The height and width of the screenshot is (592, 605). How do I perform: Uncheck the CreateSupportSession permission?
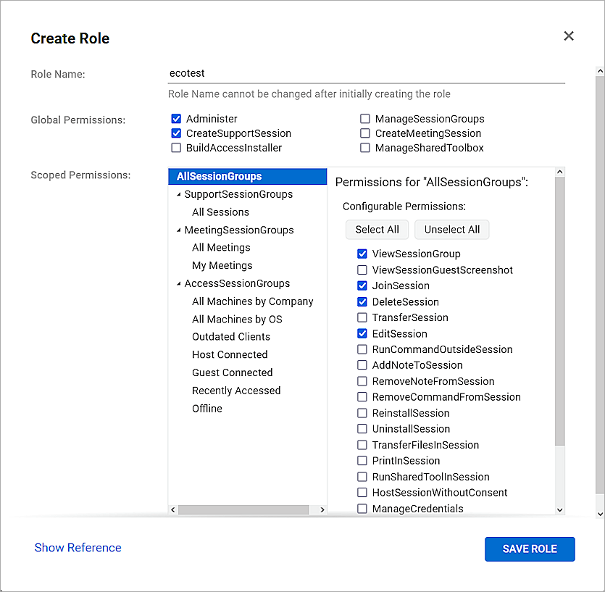click(176, 133)
